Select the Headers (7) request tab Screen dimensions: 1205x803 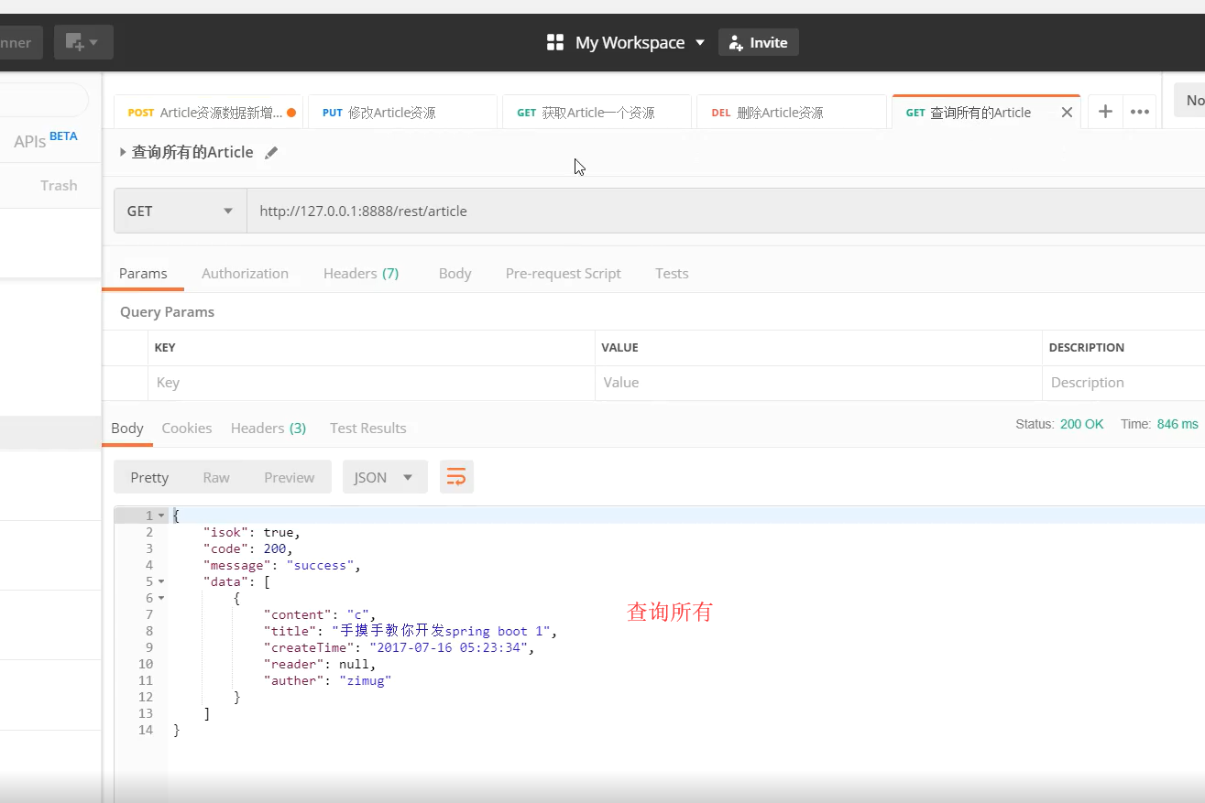(x=361, y=273)
